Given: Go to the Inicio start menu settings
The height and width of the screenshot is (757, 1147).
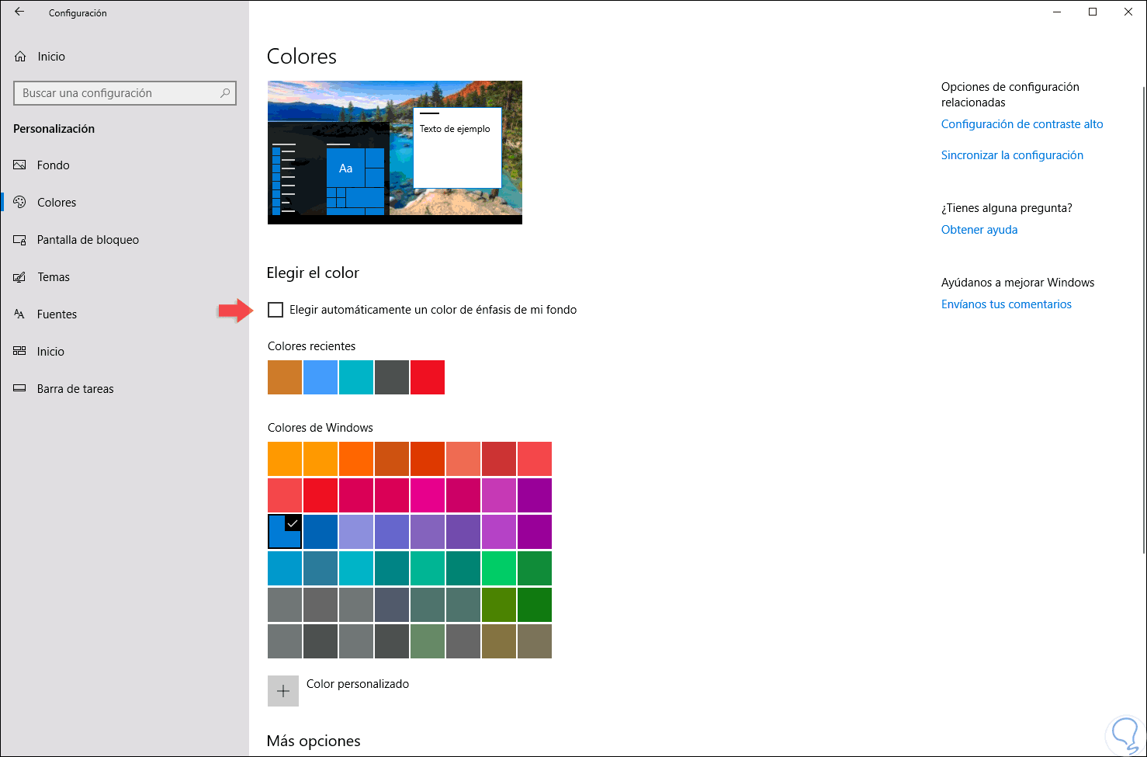Looking at the screenshot, I should [50, 352].
